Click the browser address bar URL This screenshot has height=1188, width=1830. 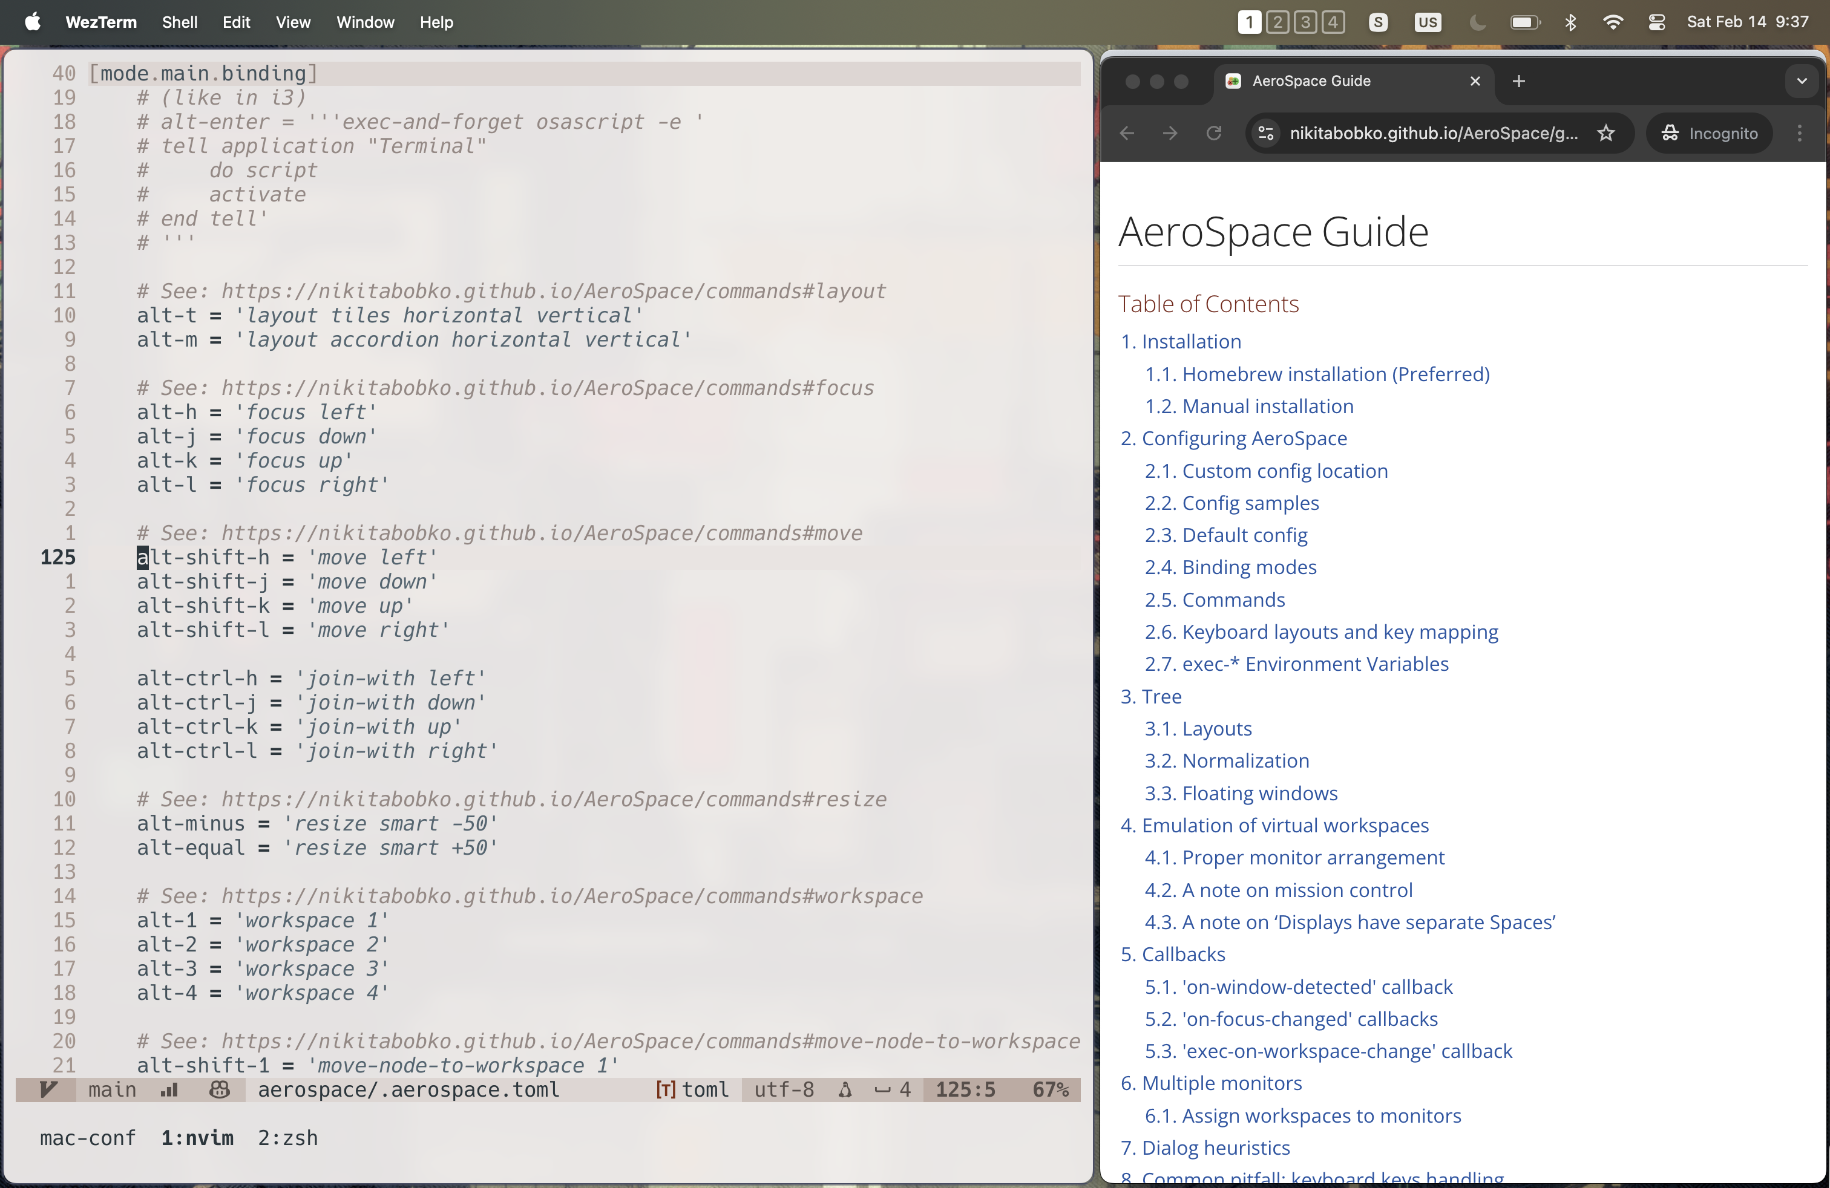pos(1432,133)
